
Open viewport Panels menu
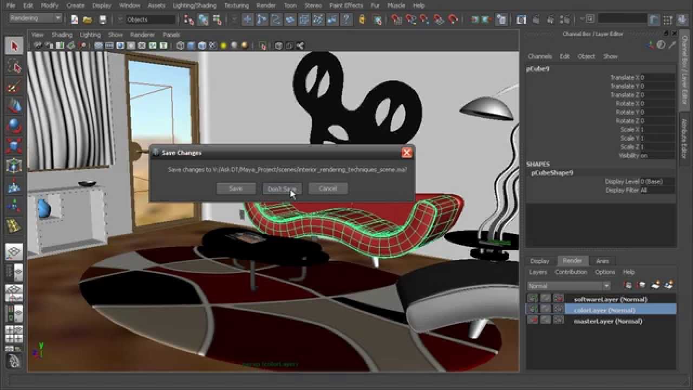171,35
